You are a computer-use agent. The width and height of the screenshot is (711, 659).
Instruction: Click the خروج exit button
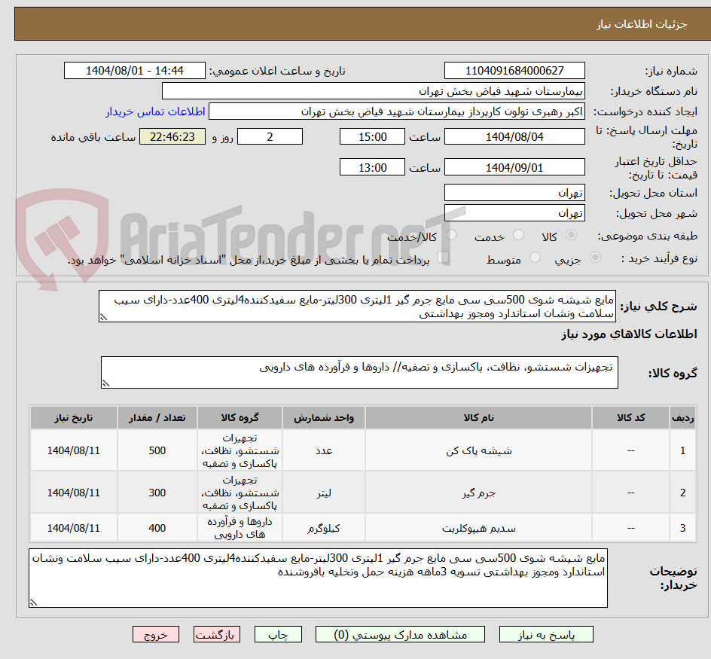[156, 634]
